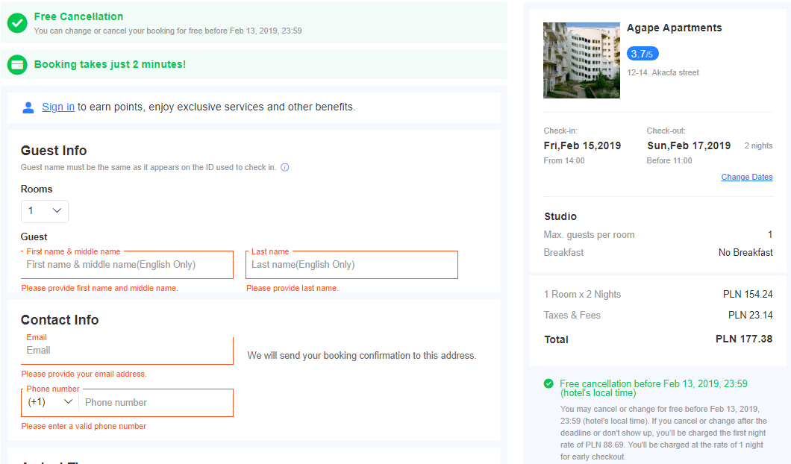Click the Agape Apartments hotel name
Image resolution: width=791 pixels, height=464 pixels.
coord(674,28)
